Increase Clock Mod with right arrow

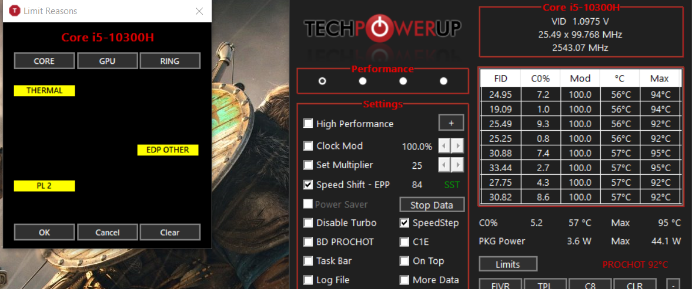pyautogui.click(x=457, y=146)
